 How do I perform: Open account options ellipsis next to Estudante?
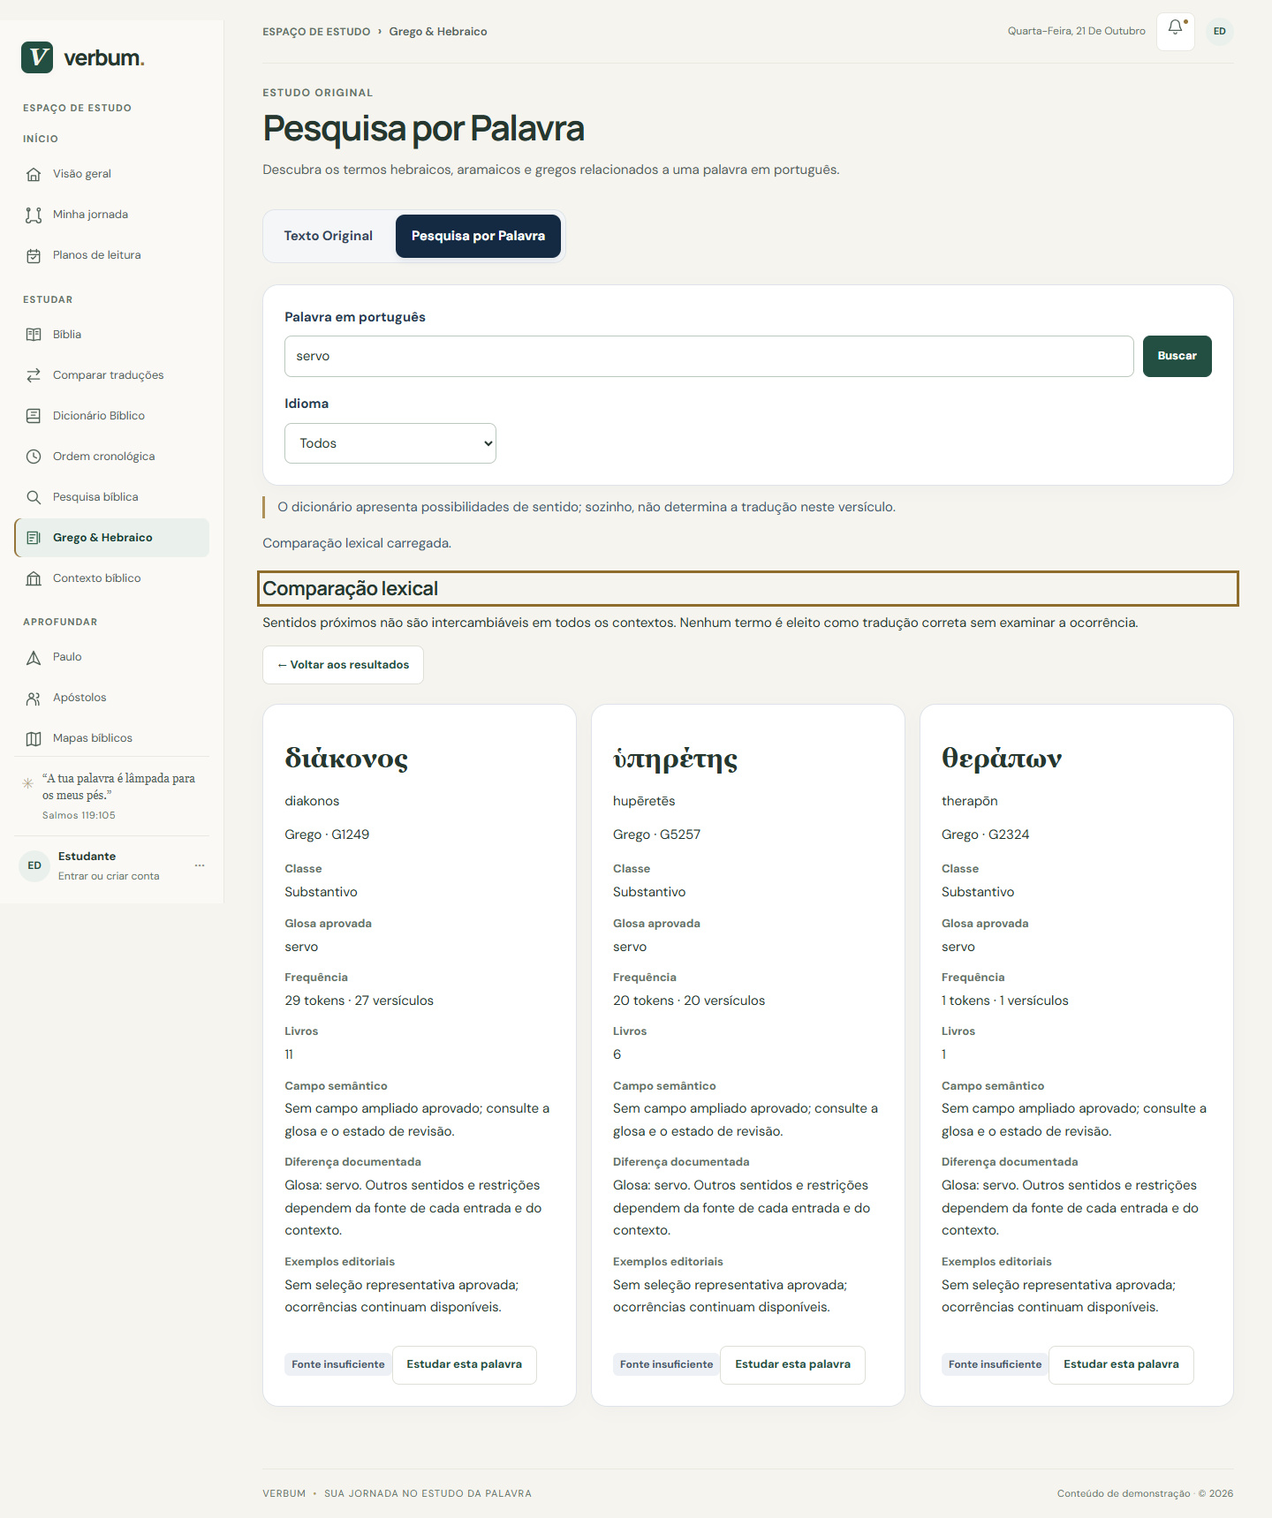pos(200,865)
